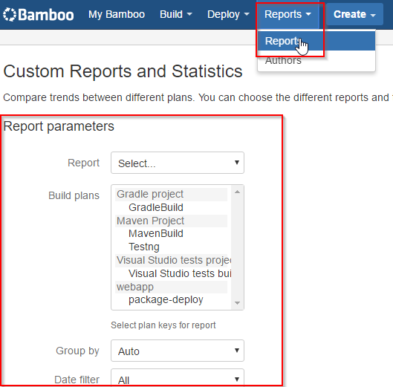Open the Report select dropdown

[x=178, y=163]
